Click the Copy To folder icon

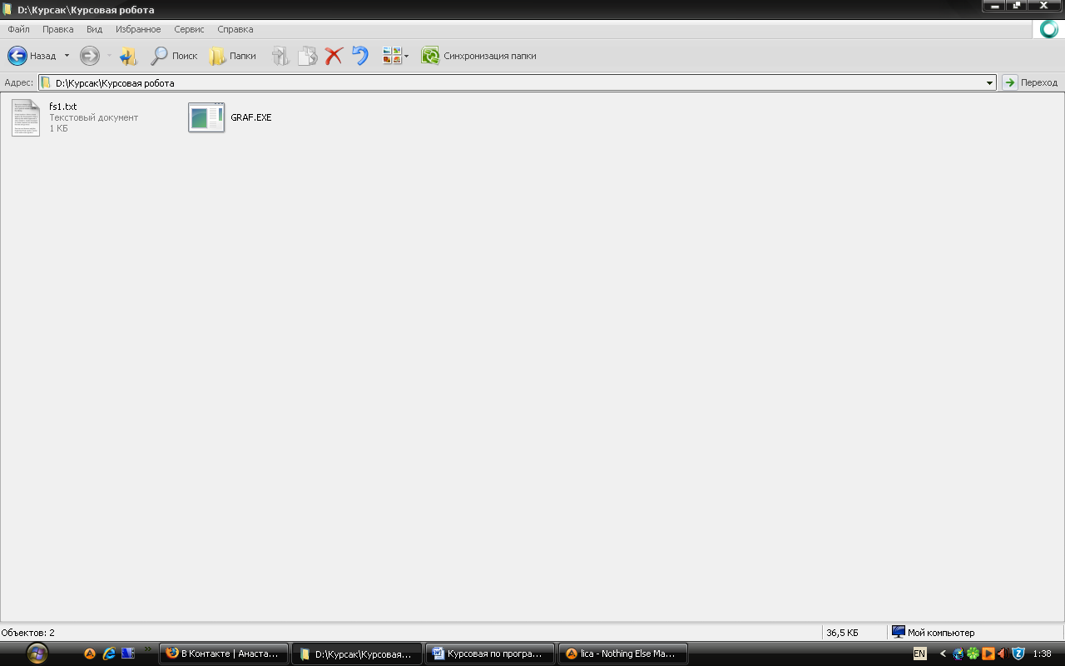pos(308,56)
